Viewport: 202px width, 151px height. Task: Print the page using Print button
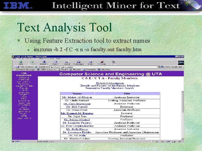pos(90,63)
